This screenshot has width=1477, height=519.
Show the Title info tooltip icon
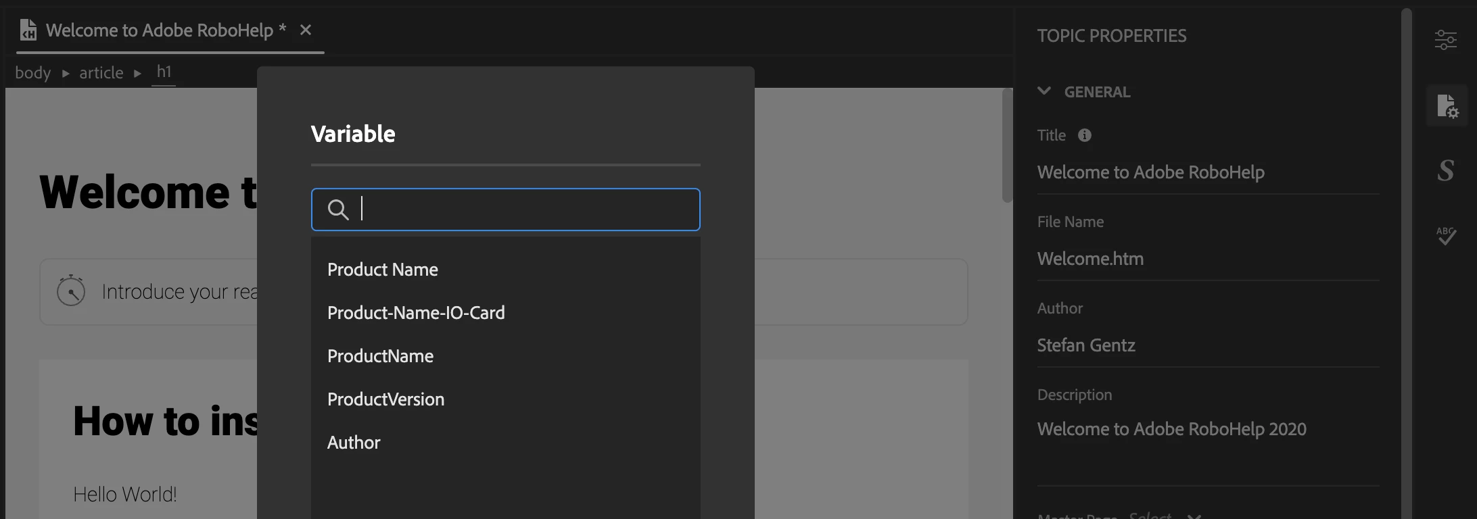tap(1085, 135)
